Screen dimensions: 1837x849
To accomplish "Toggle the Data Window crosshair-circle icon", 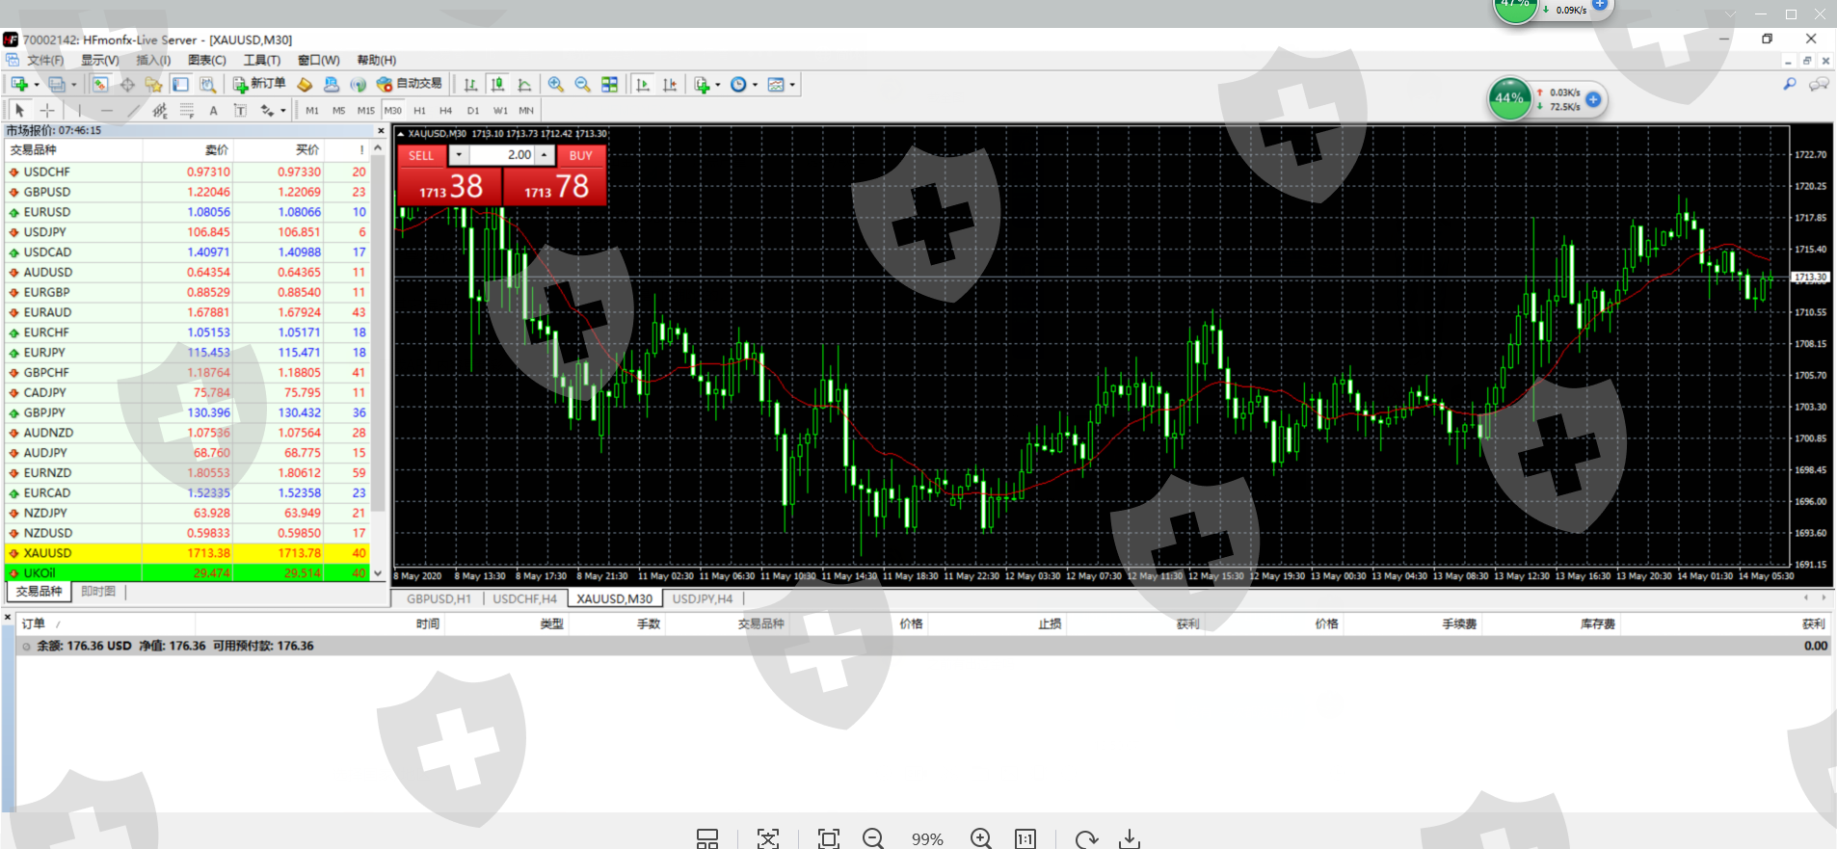I will pyautogui.click(x=127, y=85).
